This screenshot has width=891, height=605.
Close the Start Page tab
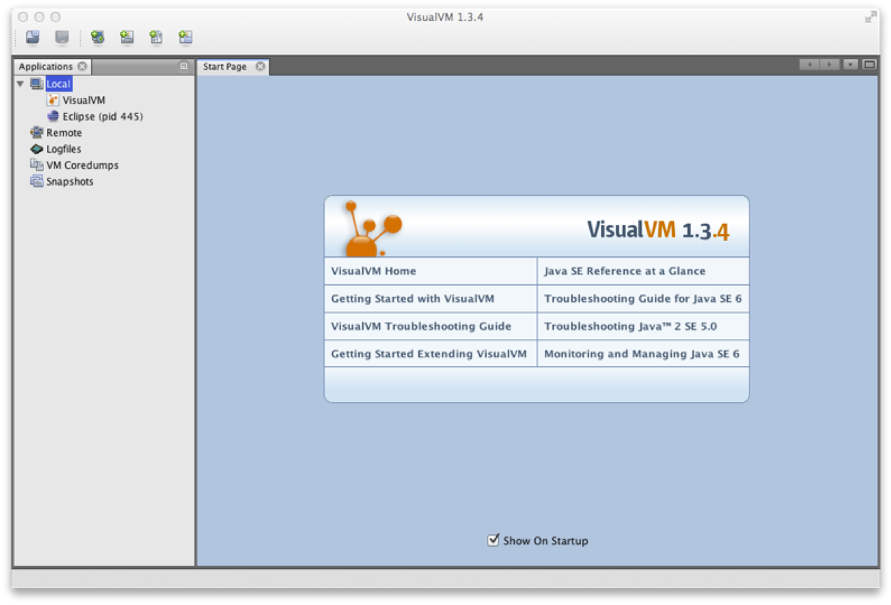(x=261, y=67)
